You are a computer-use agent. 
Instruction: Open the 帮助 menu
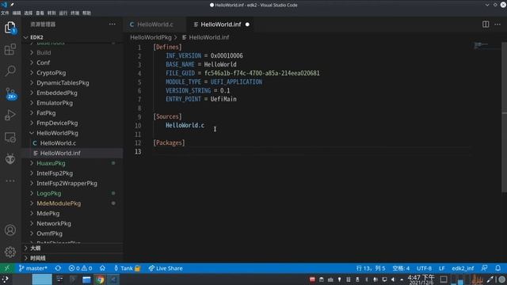[86, 13]
